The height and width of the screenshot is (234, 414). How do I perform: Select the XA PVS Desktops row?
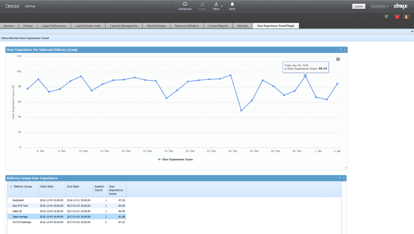[67, 222]
